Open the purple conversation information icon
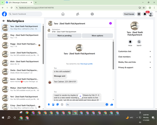This screenshot has width=157, height=125. pyautogui.click(x=111, y=23)
